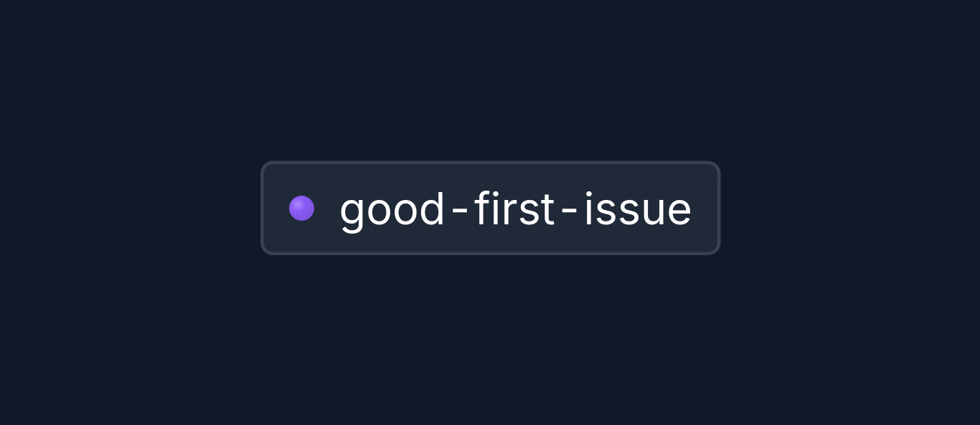Tap the round purple label marker
The height and width of the screenshot is (425, 980).
(301, 209)
